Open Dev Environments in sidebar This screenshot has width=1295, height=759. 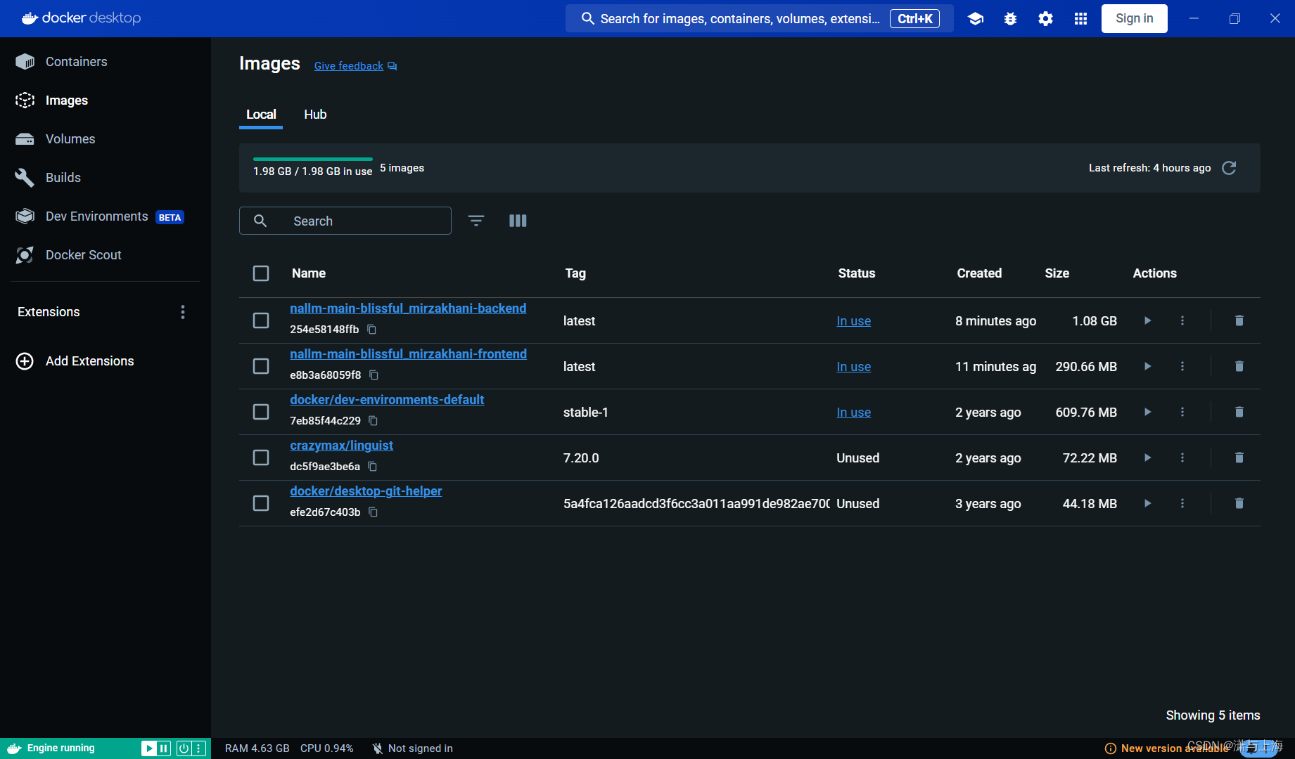point(106,216)
